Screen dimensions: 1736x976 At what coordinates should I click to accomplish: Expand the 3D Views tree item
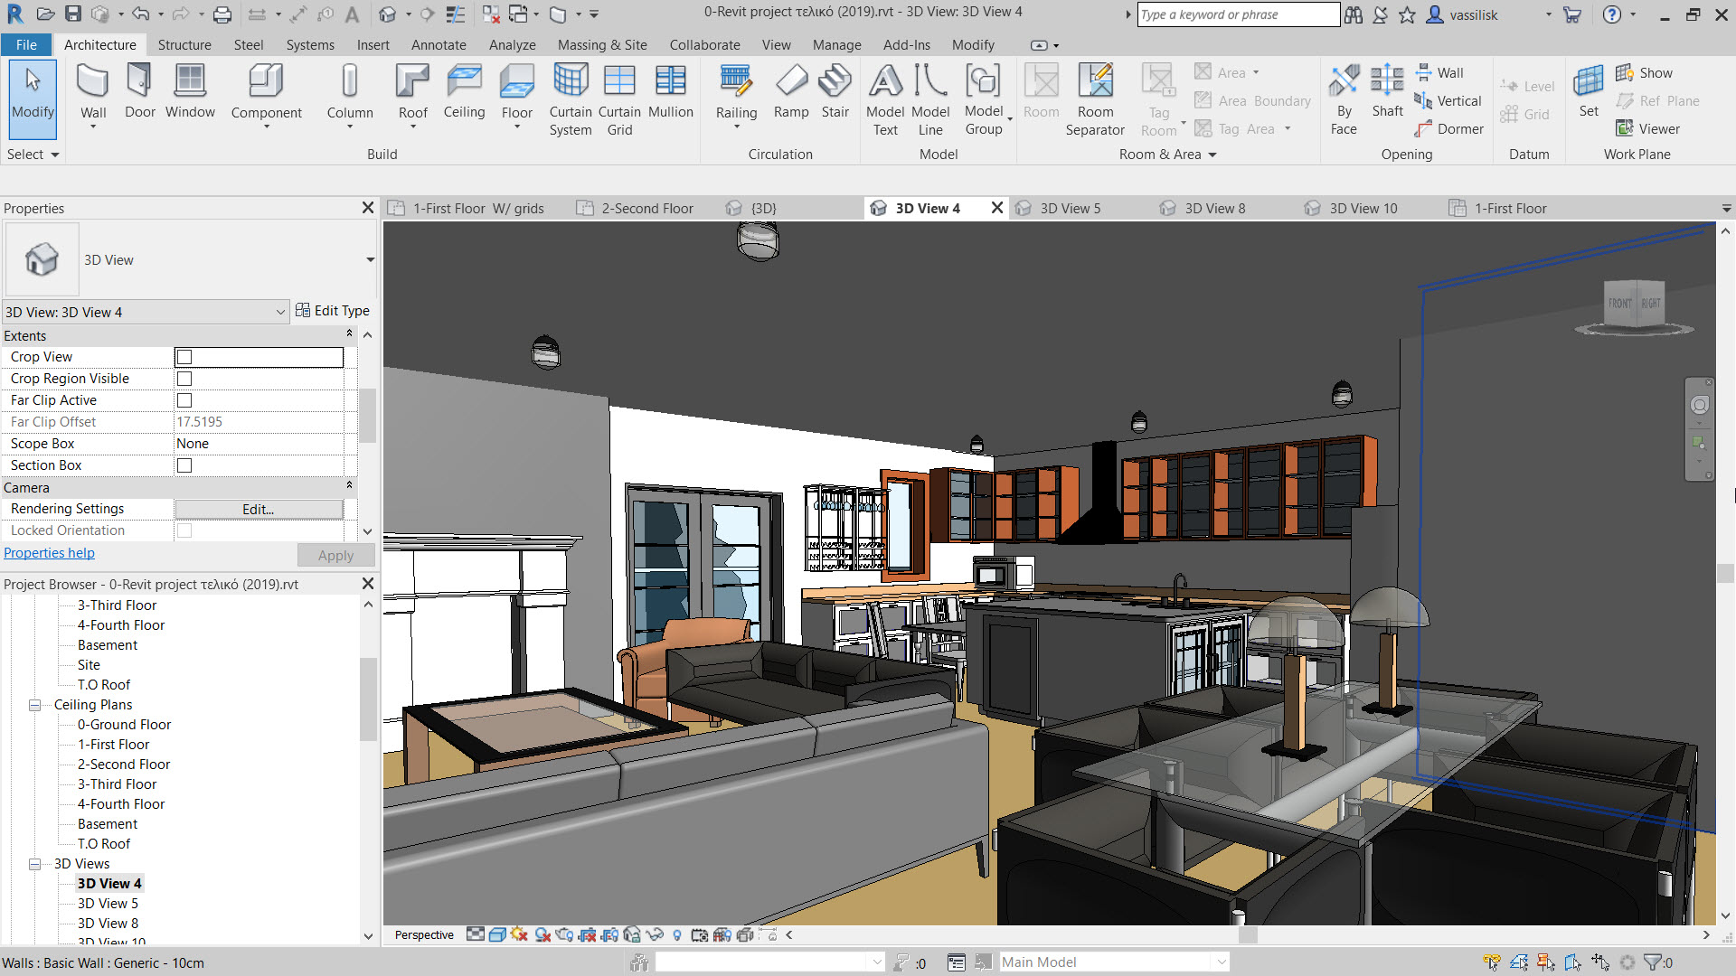34,863
